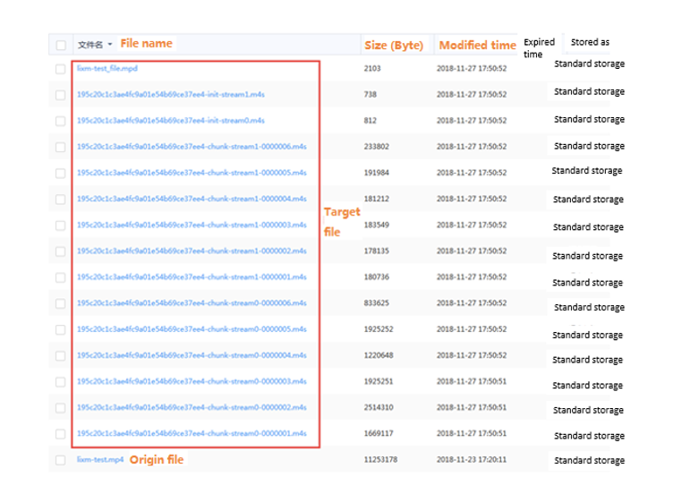Open the origin file lixm-test.mp4
690x477 pixels.
coord(100,459)
